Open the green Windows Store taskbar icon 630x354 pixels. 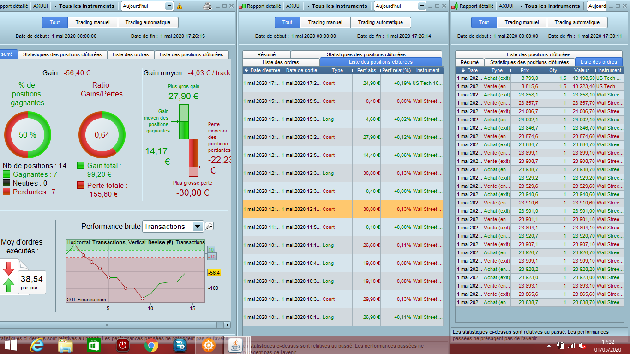94,345
